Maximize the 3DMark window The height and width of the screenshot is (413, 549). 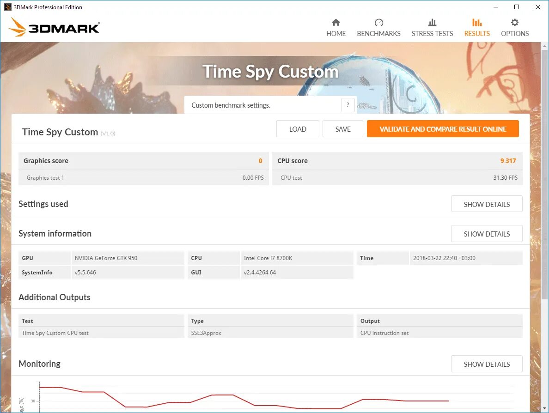[x=517, y=7]
